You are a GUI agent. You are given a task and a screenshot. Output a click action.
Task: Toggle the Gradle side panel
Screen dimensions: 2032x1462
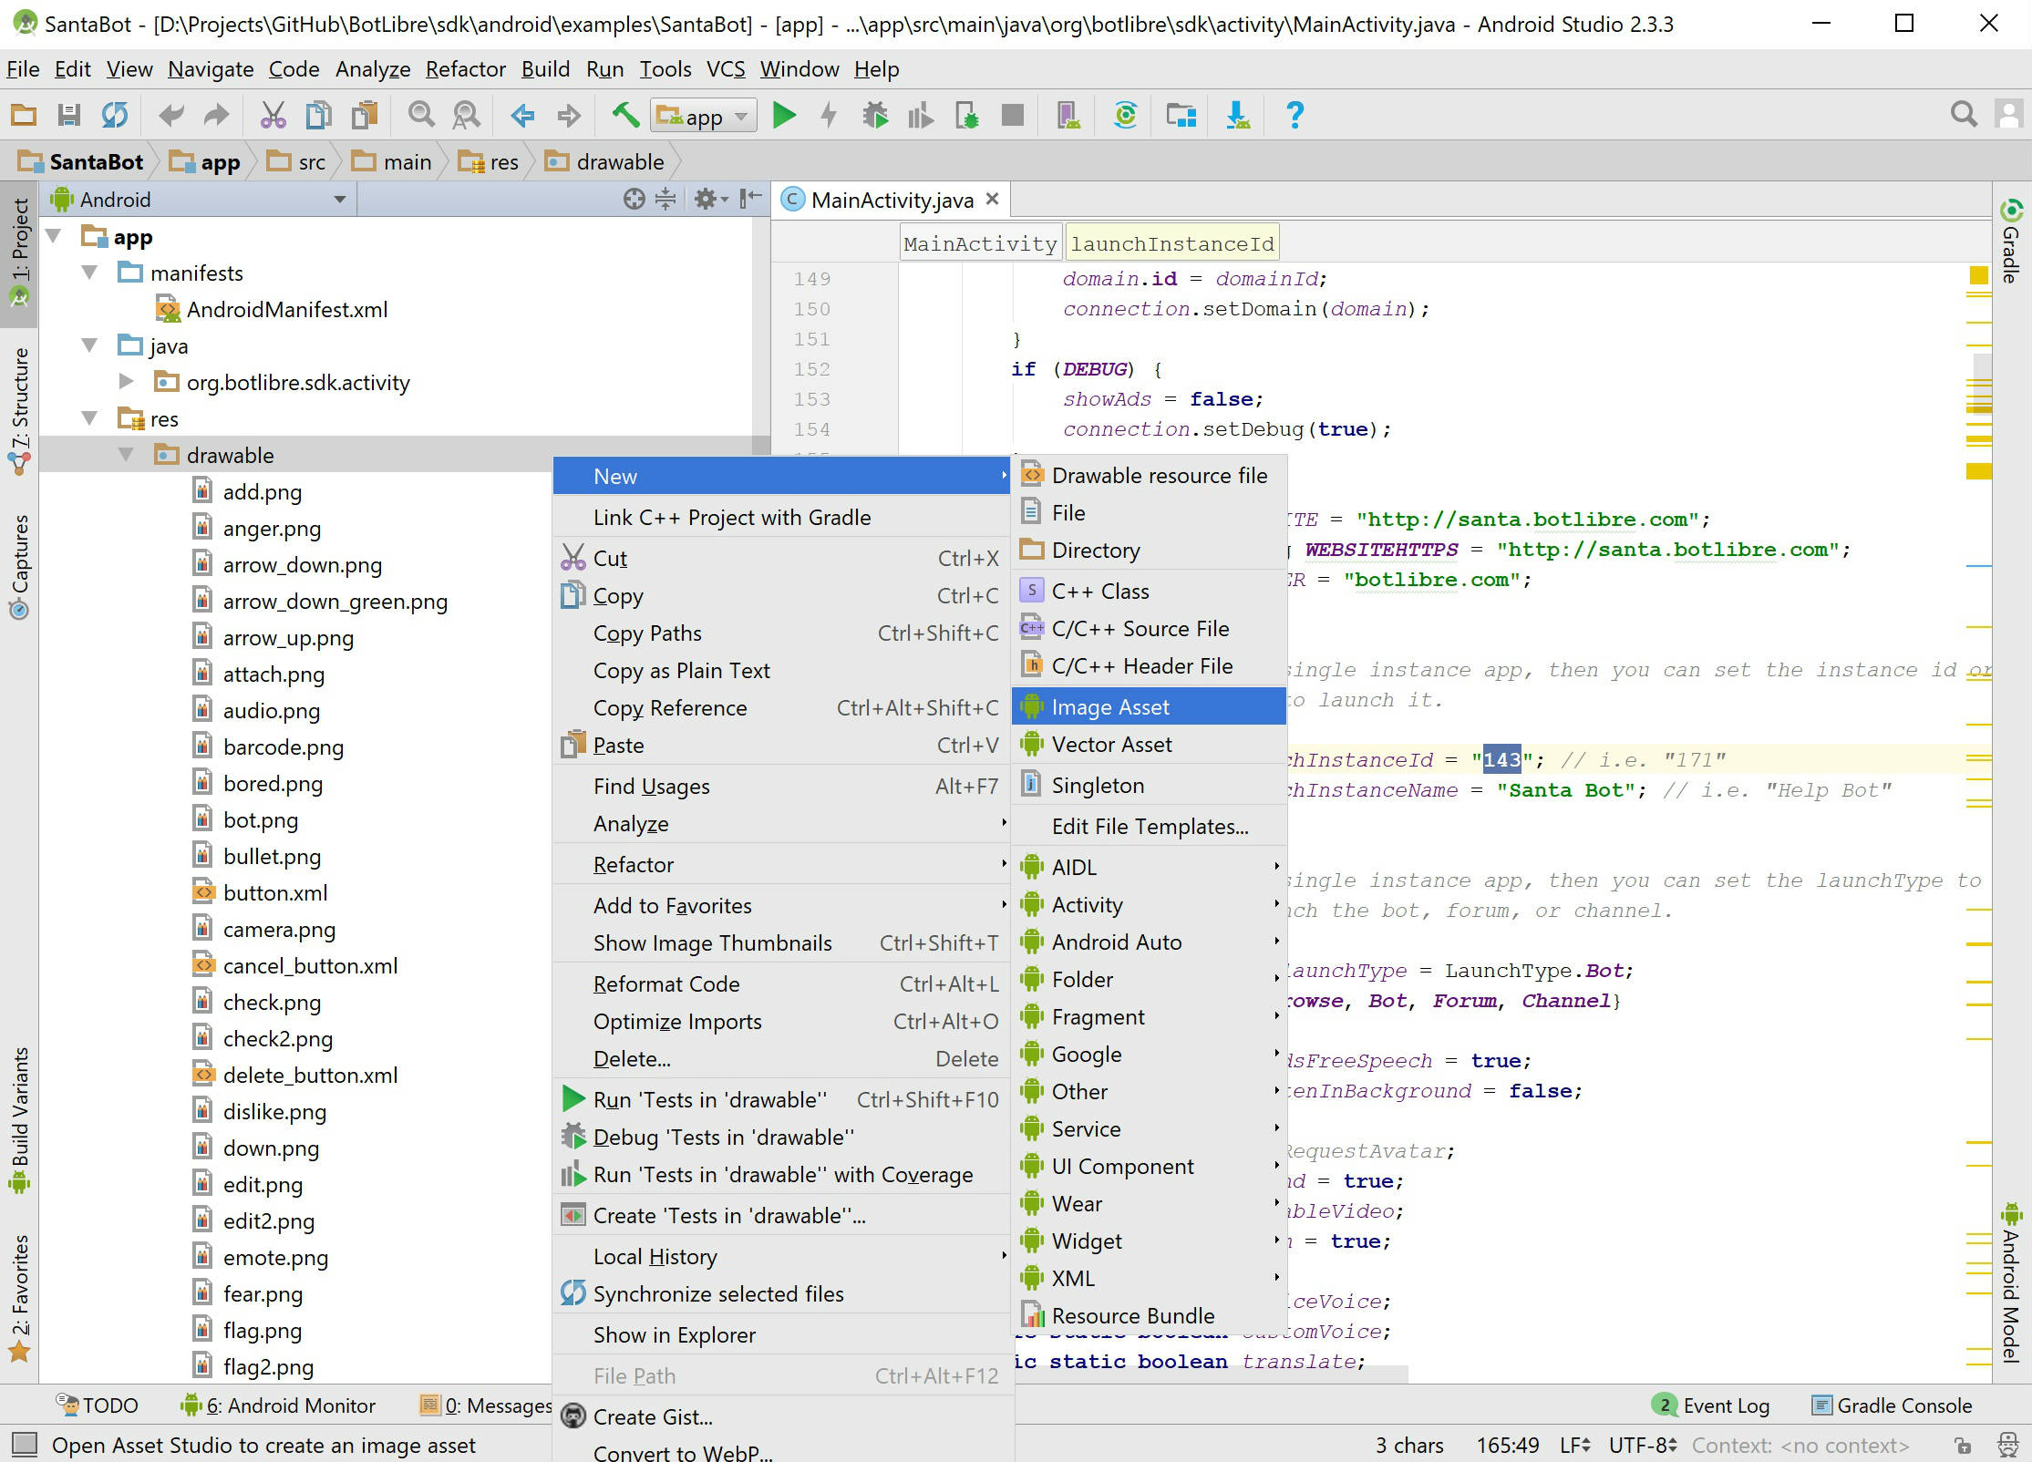click(2011, 241)
